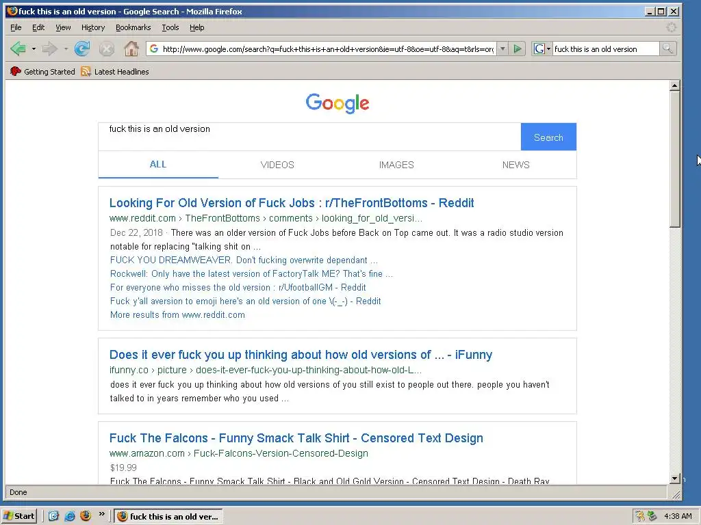Image resolution: width=701 pixels, height=525 pixels.
Task: Open the Getting Started bookmark
Action: (x=42, y=71)
